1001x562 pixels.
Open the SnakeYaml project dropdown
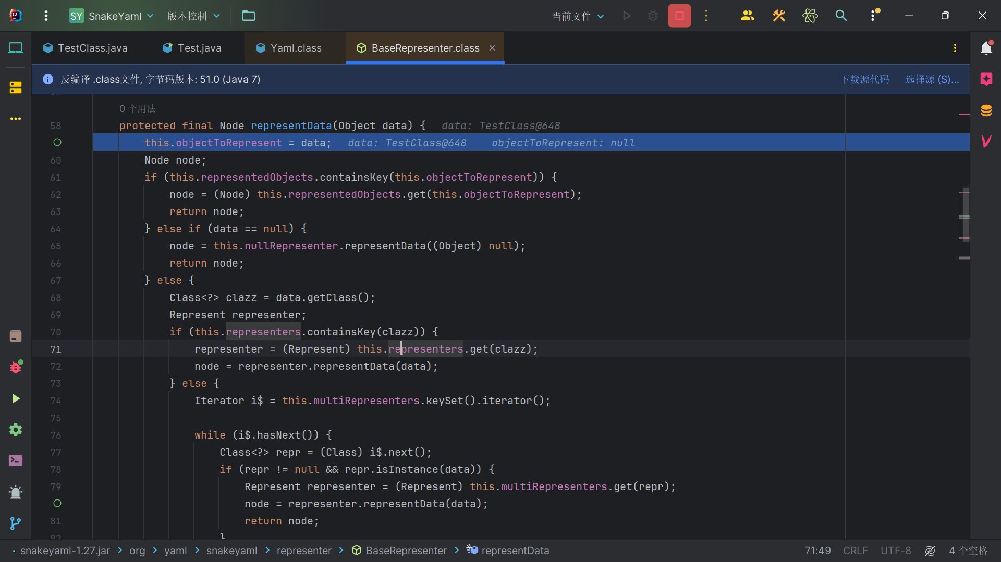click(x=112, y=16)
